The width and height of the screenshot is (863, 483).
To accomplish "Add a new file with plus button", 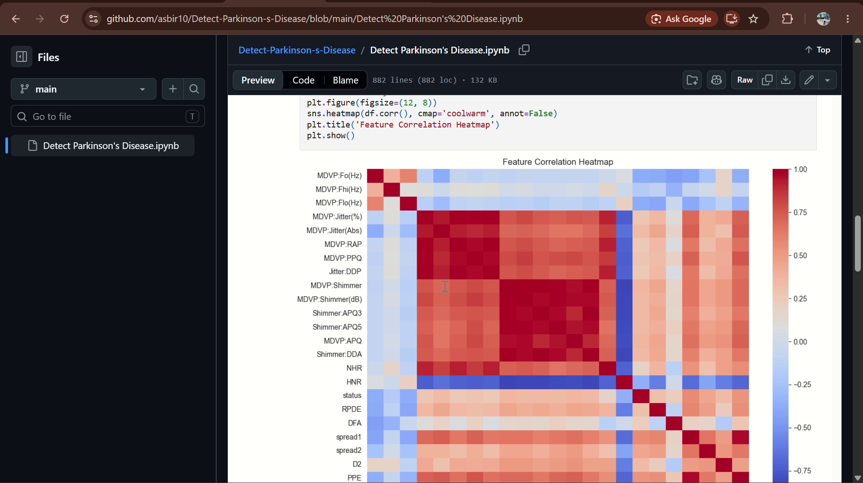I will point(173,89).
